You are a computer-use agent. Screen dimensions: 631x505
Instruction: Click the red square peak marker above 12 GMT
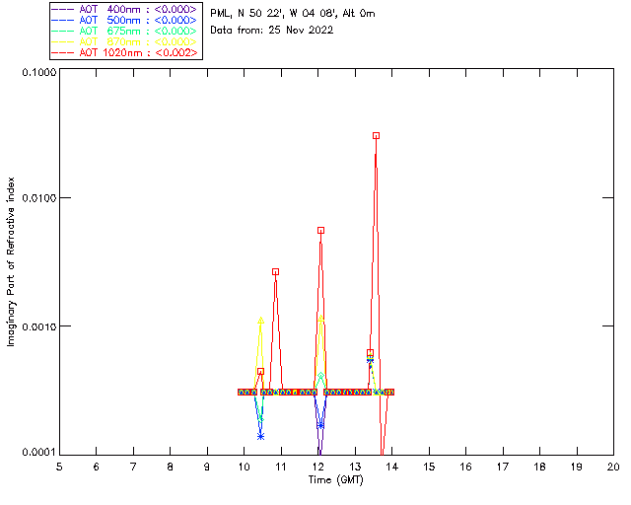coord(320,231)
